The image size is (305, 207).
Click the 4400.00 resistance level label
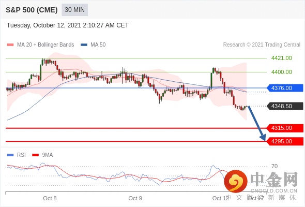[x=281, y=72]
